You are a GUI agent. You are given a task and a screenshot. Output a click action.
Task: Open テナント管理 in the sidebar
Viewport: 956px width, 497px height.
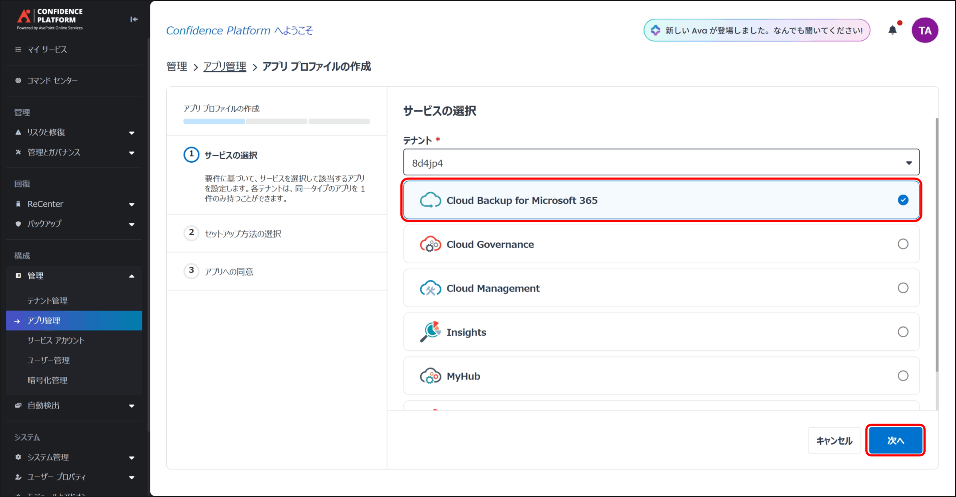[x=47, y=301]
